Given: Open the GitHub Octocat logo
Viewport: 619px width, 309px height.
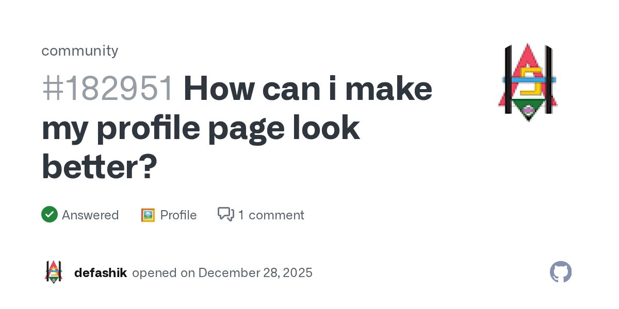Looking at the screenshot, I should pyautogui.click(x=561, y=272).
